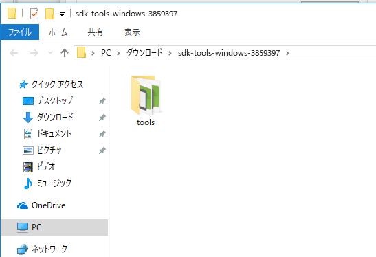Open recent locations dropdown arrow

click(50, 52)
